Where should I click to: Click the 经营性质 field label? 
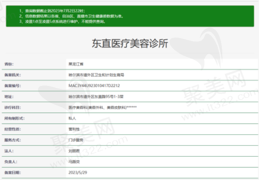tap(13, 129)
